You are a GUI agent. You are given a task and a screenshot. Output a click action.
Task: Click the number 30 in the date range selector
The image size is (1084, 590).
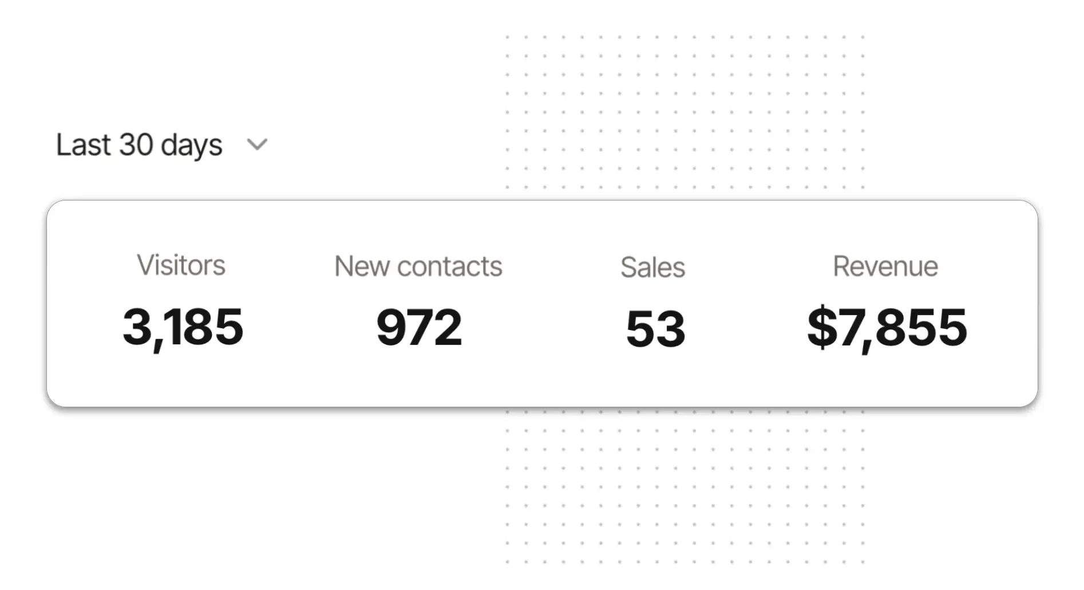[136, 144]
